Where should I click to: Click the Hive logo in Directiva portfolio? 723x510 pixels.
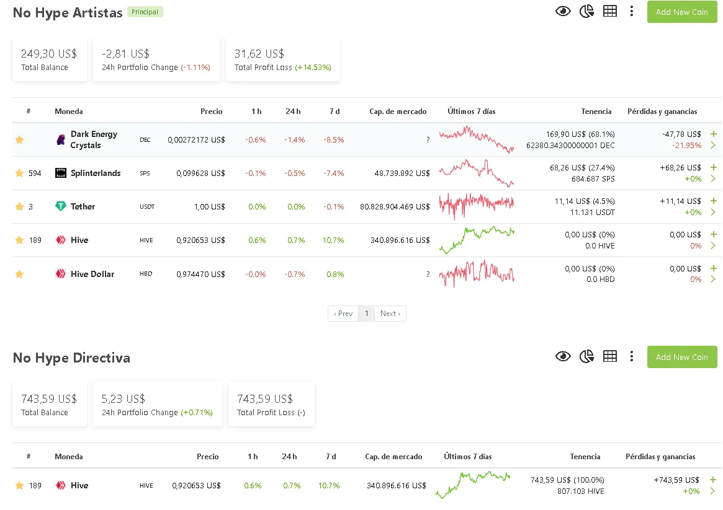[60, 485]
